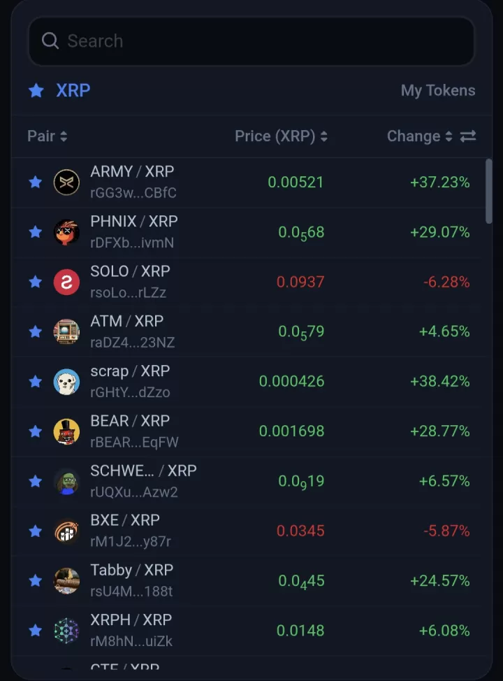Click the swap arrows icon beside Change

point(468,136)
